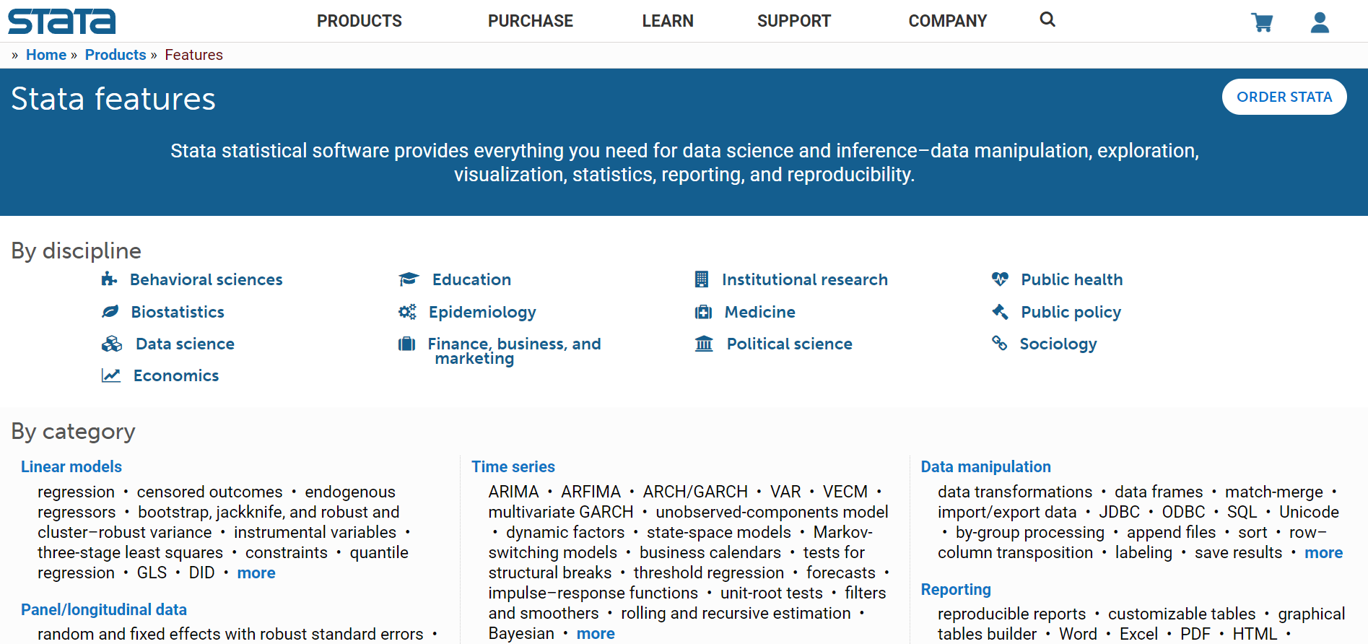Click 'more' under Data manipulation
1368x644 pixels.
[1324, 552]
